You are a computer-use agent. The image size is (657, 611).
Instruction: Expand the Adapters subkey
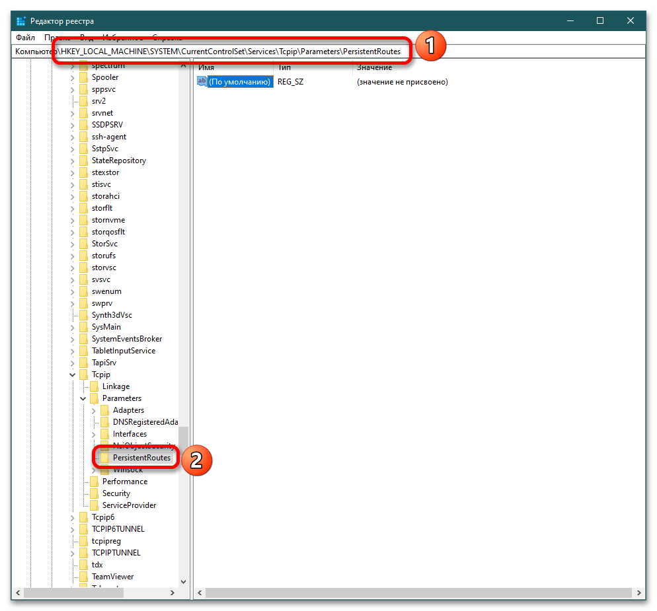pos(93,411)
